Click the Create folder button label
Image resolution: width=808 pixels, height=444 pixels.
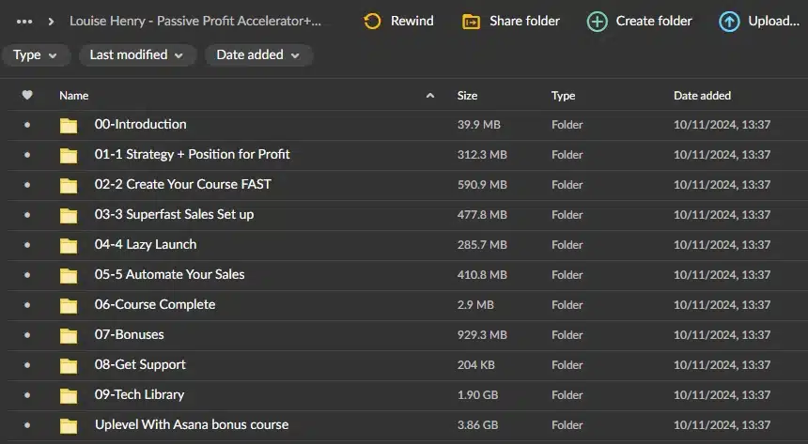[x=654, y=21]
